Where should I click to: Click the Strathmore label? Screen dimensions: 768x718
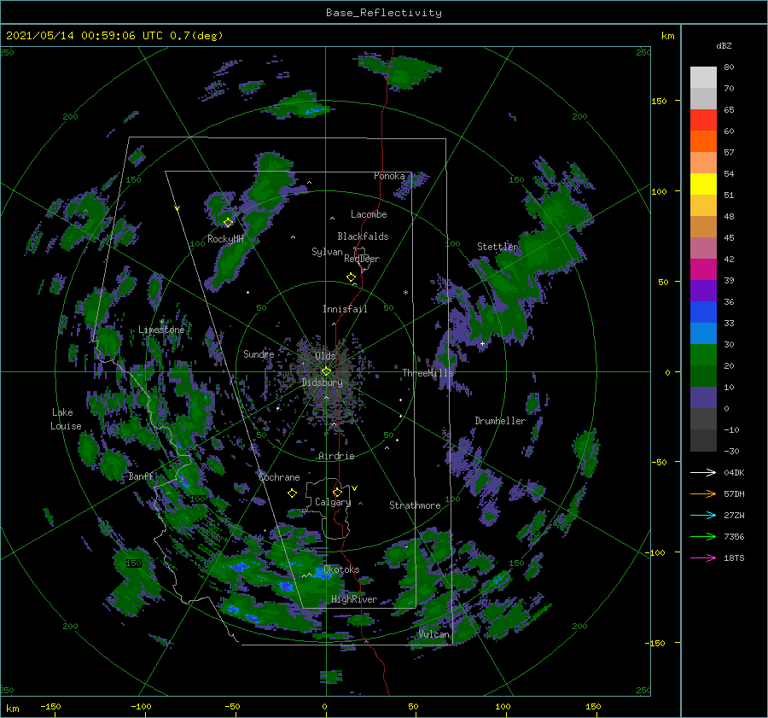tap(415, 505)
